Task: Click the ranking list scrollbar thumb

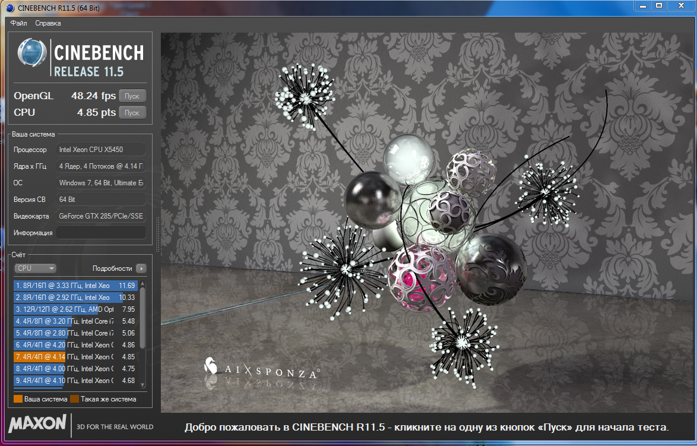Action: (142, 318)
